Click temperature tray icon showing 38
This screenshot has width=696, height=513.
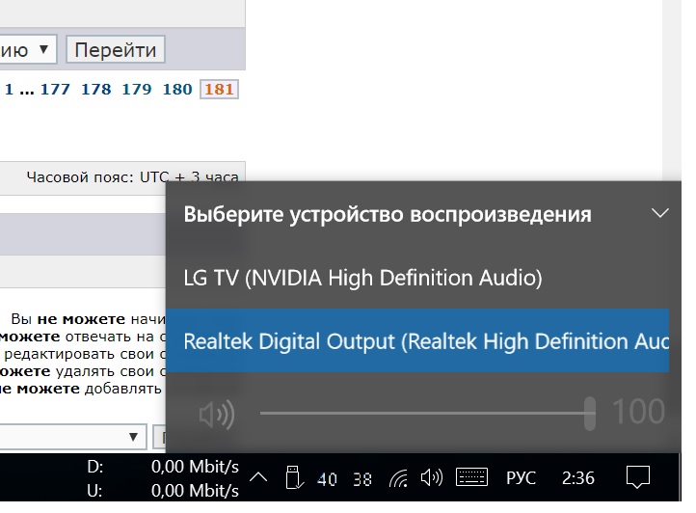coord(362,479)
